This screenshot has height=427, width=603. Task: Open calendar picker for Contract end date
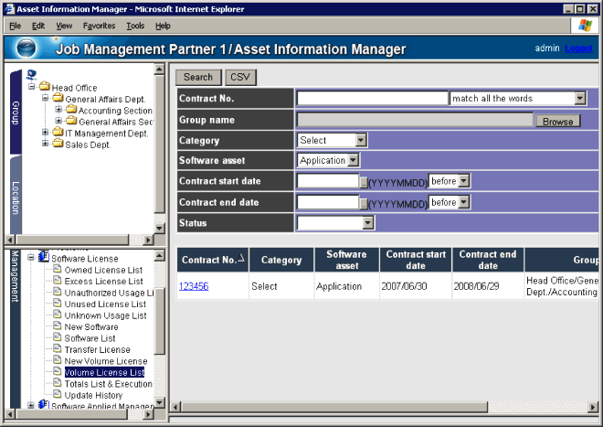pos(363,203)
